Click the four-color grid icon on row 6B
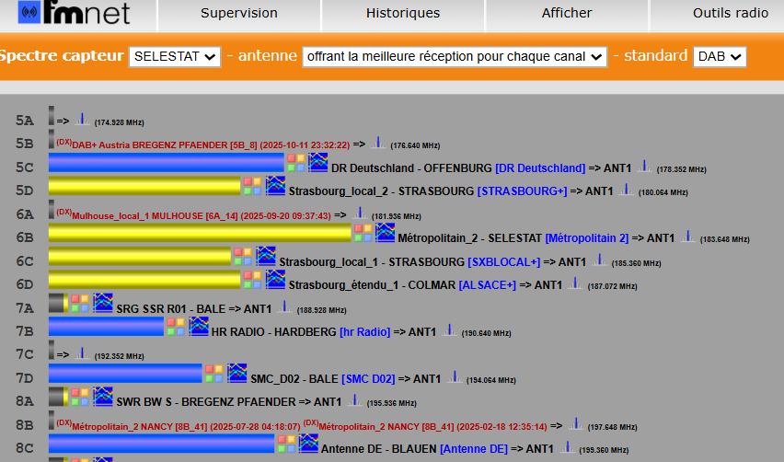This screenshot has height=462, width=784. (363, 233)
